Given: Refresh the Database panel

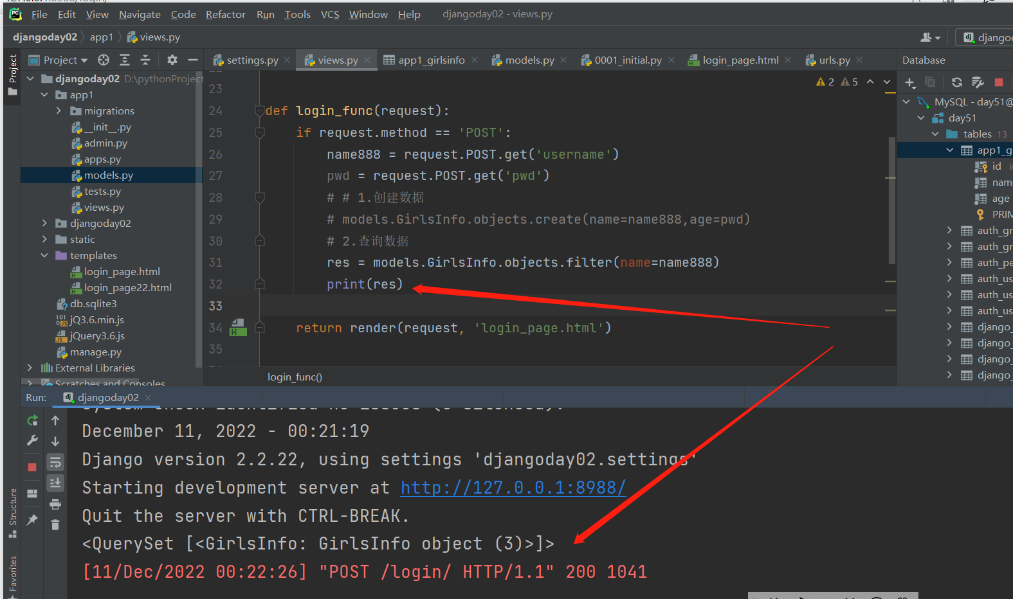Looking at the screenshot, I should coord(957,82).
